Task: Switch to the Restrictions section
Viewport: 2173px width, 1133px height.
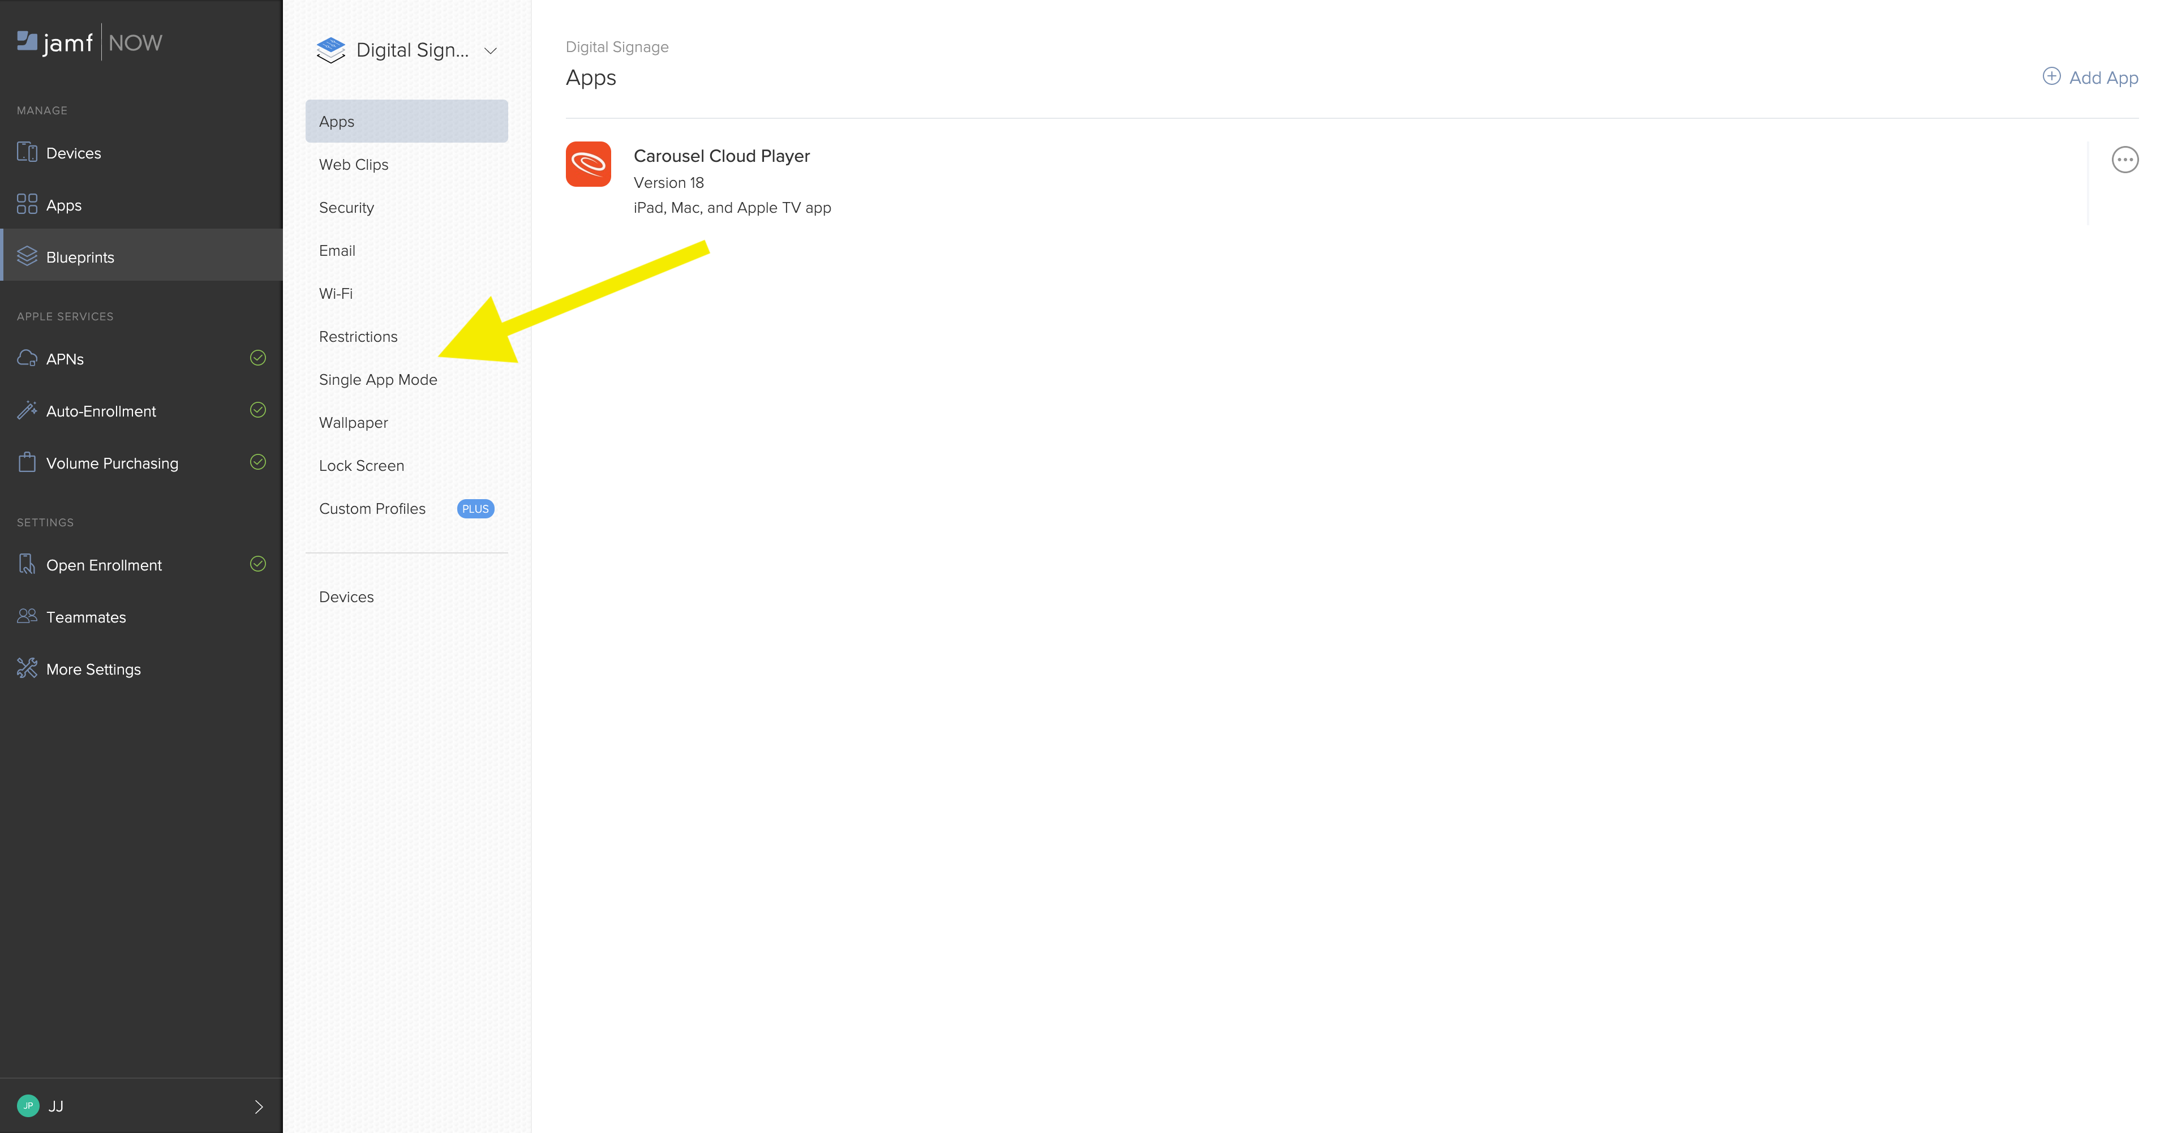Action: pyautogui.click(x=358, y=336)
